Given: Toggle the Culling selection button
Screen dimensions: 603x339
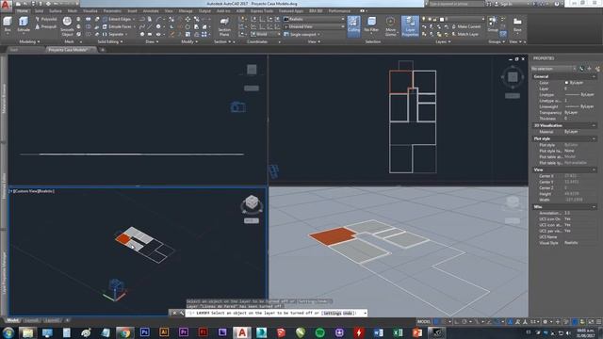Looking at the screenshot, I should [x=353, y=26].
